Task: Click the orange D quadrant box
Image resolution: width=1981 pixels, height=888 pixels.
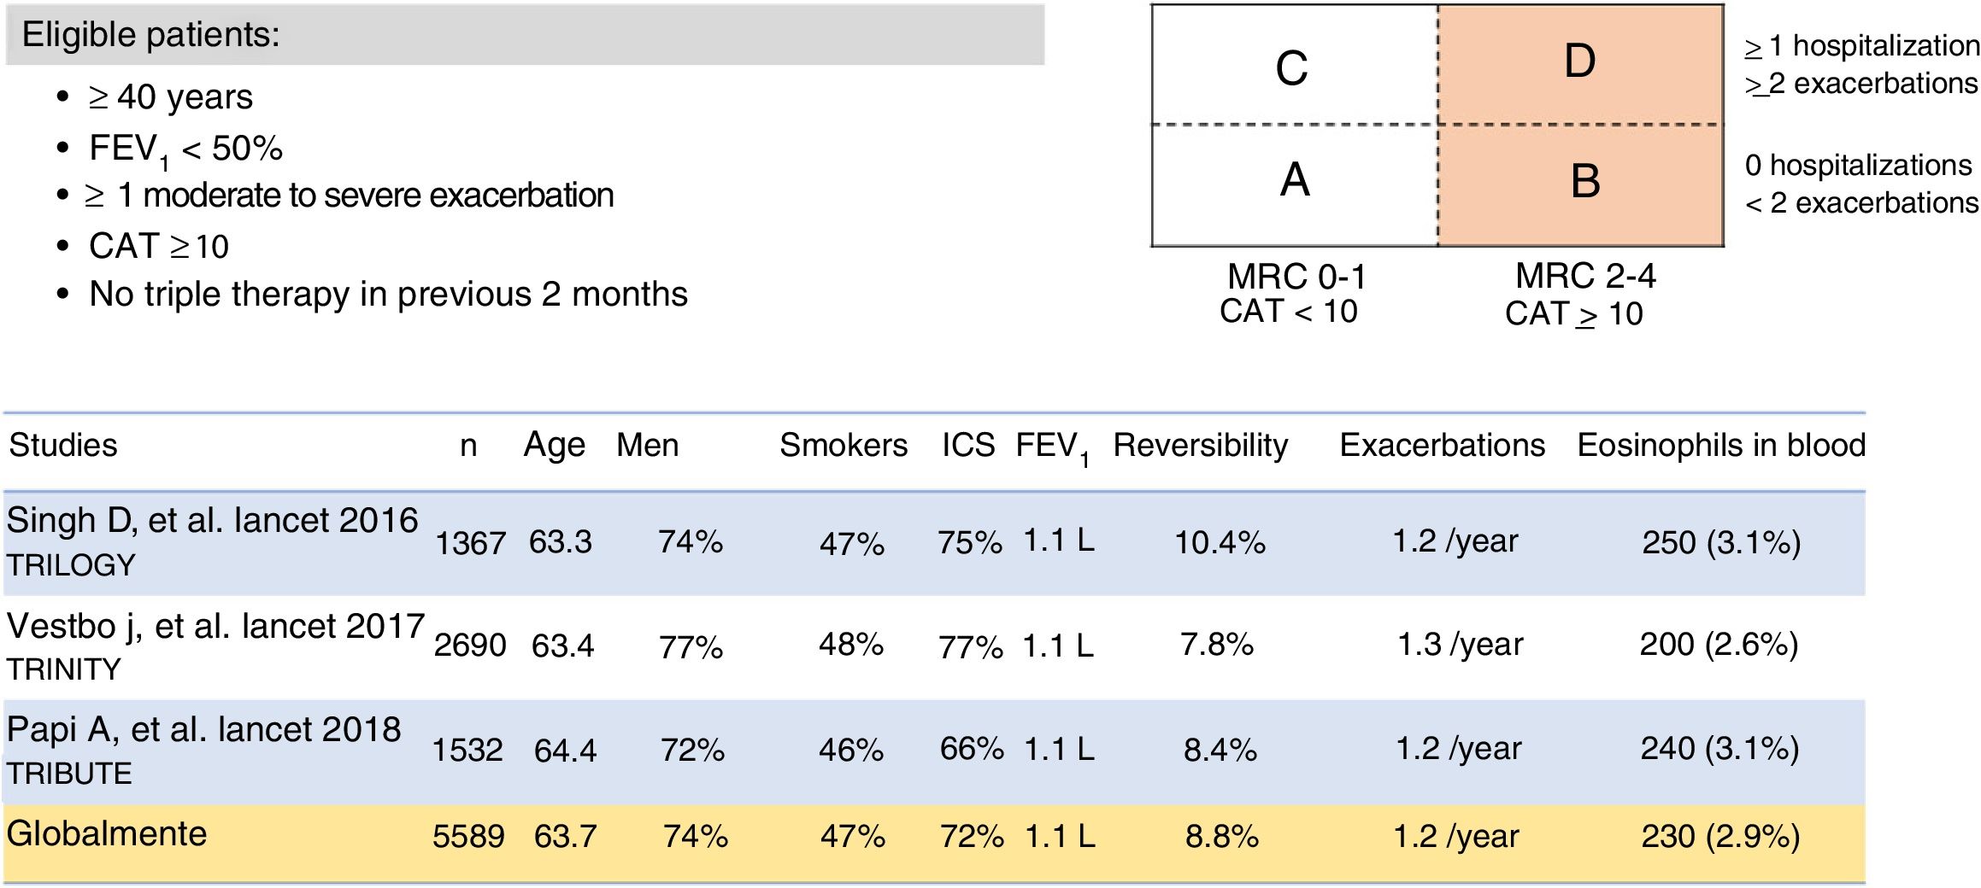Action: 1580,64
